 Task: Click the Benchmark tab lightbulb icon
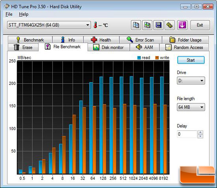click(18, 40)
